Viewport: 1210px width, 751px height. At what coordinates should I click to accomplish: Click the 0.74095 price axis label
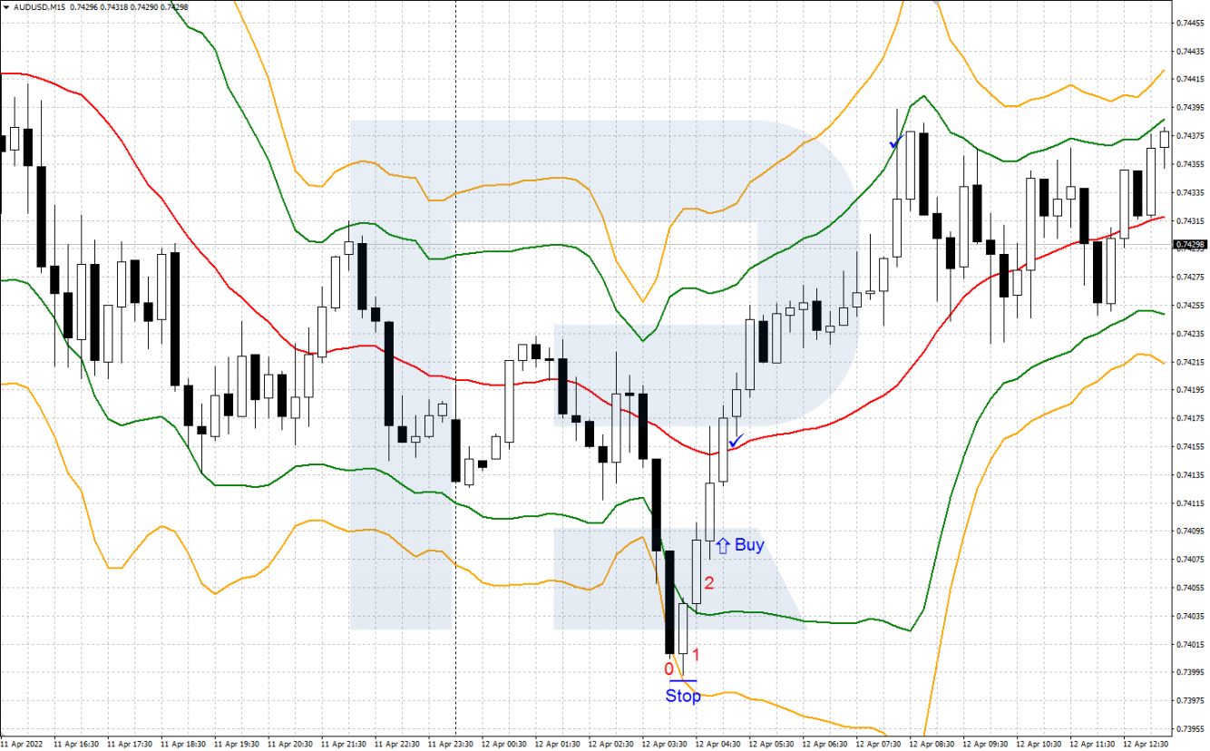click(1189, 532)
